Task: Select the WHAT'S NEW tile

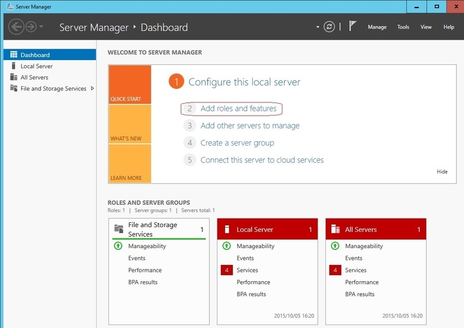Action: pos(130,124)
